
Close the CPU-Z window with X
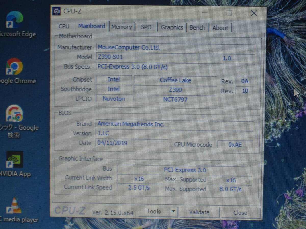click(x=254, y=13)
